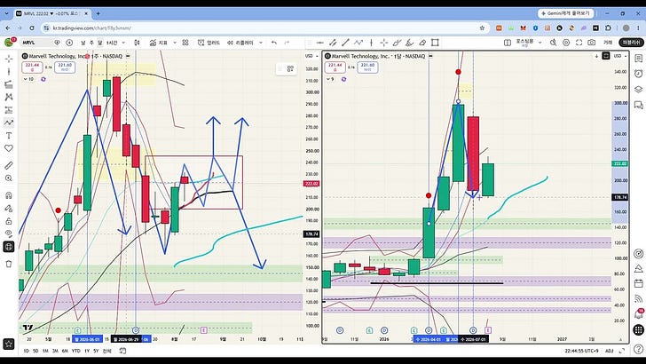Screen dimensions: 646x364
Task: Open the alerts clock icon in right sidebar
Action: pyautogui.click(x=638, y=74)
